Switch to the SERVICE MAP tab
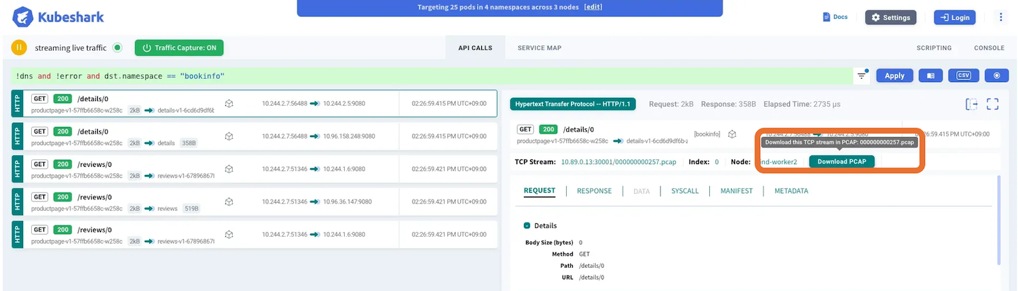 [x=540, y=48]
